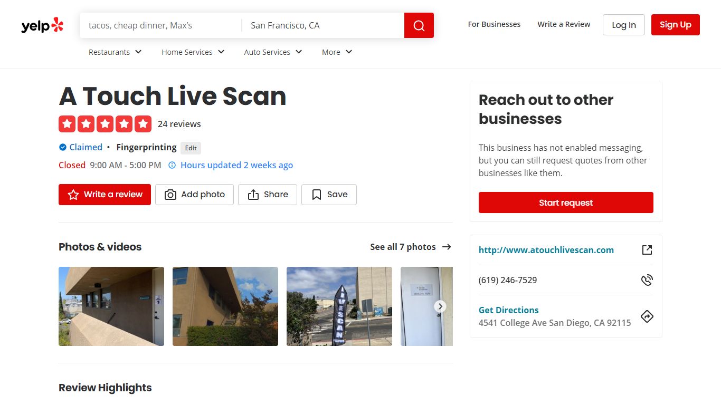Image resolution: width=721 pixels, height=405 pixels.
Task: Save A Touch Live Scan
Action: tap(329, 195)
